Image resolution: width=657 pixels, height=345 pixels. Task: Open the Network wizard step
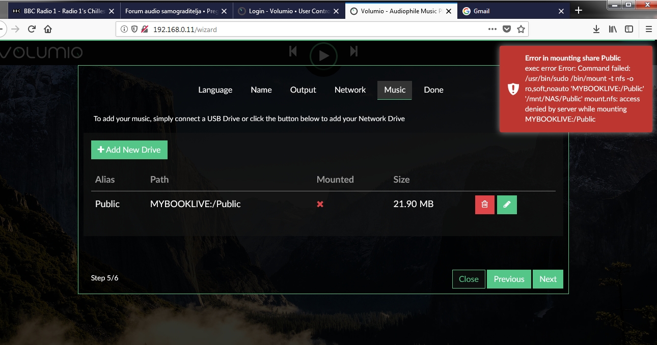[350, 90]
